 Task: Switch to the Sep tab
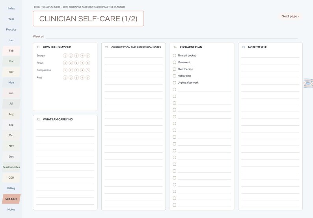[11, 125]
